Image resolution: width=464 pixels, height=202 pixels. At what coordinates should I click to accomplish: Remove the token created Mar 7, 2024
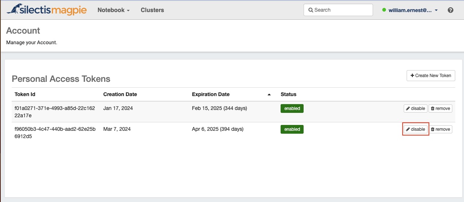[x=440, y=129]
